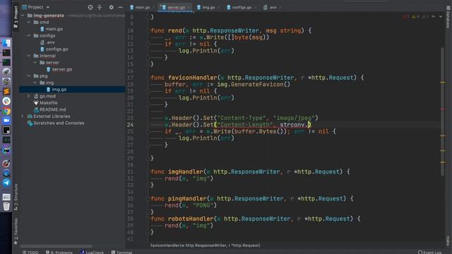Screen dimensions: 452x254
Task: Click the editor vertical scrollbar
Action: [442, 111]
